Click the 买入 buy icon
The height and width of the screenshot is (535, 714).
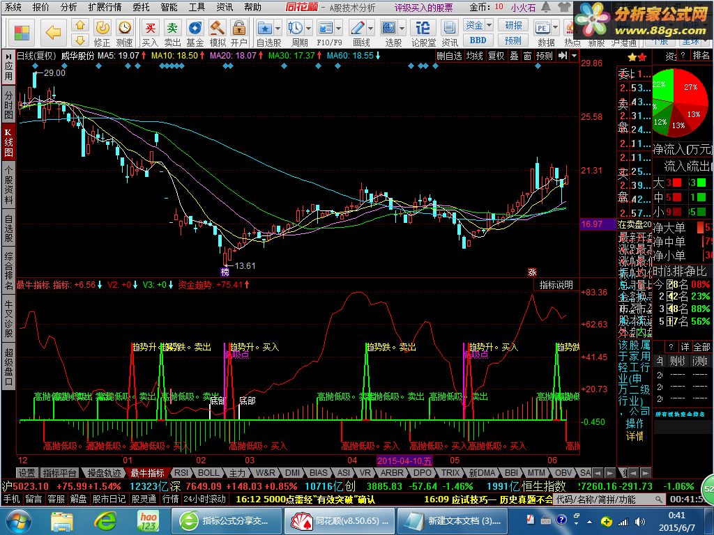(x=150, y=33)
